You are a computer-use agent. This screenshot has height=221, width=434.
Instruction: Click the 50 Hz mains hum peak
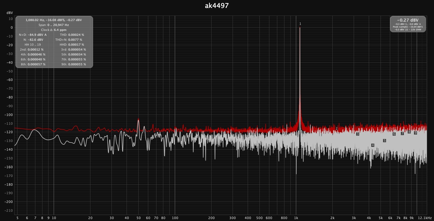point(138,119)
